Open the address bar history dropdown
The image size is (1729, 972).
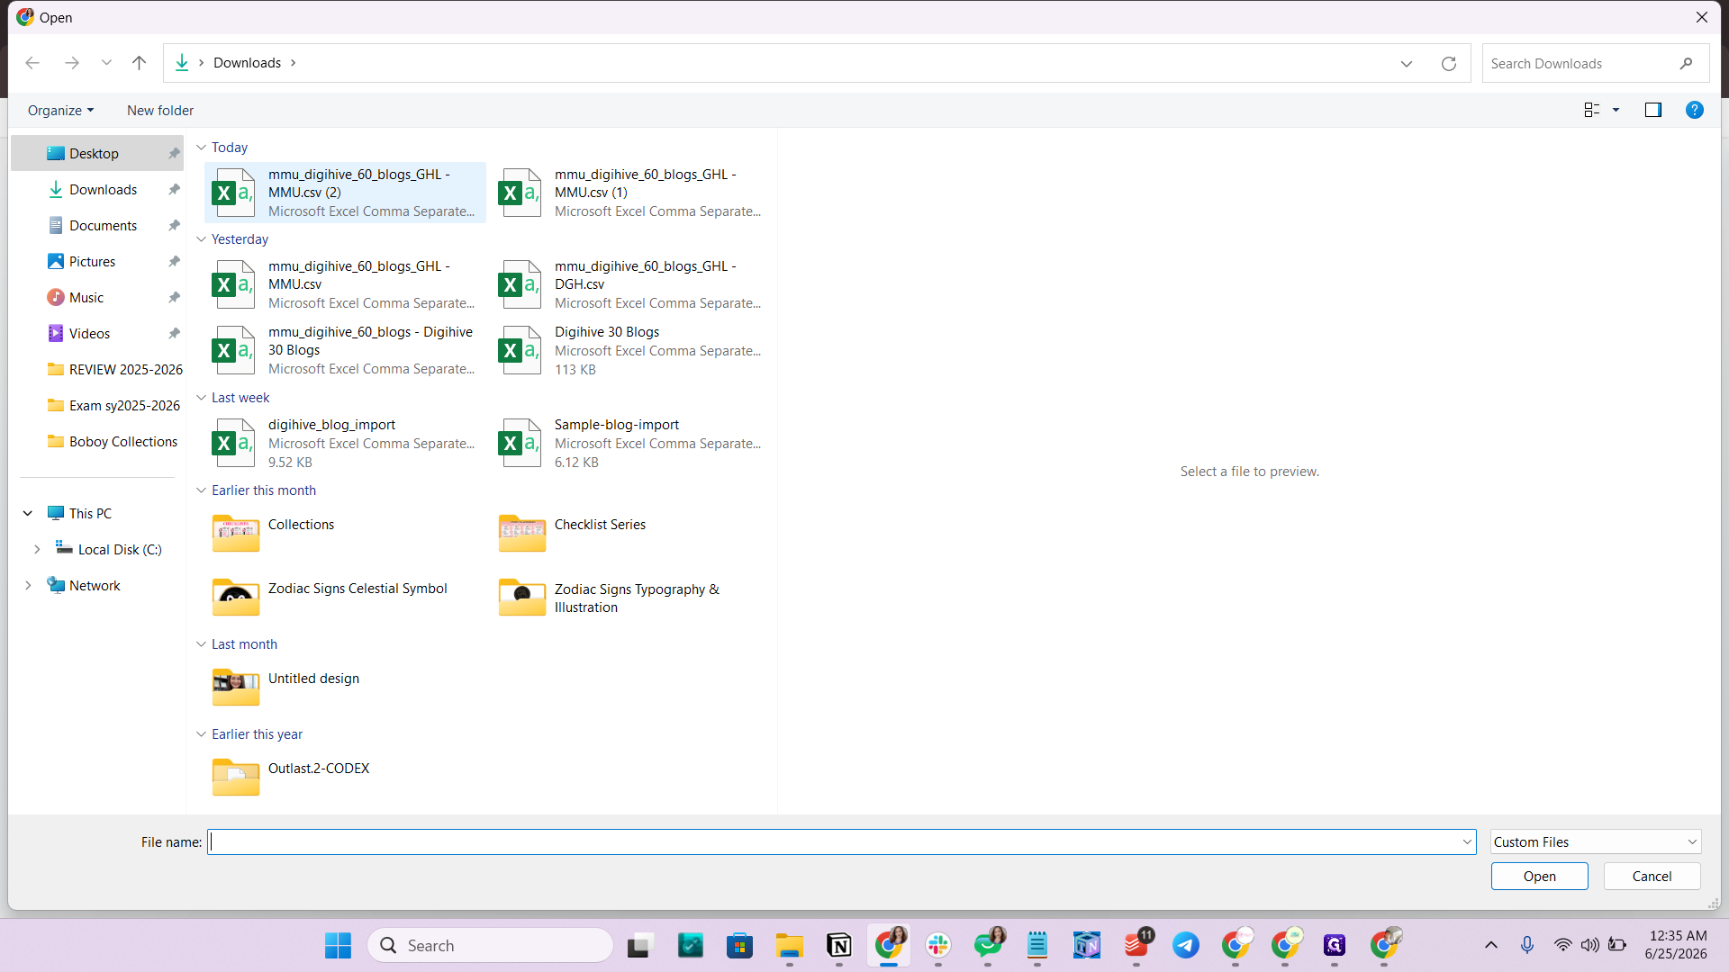point(1407,63)
